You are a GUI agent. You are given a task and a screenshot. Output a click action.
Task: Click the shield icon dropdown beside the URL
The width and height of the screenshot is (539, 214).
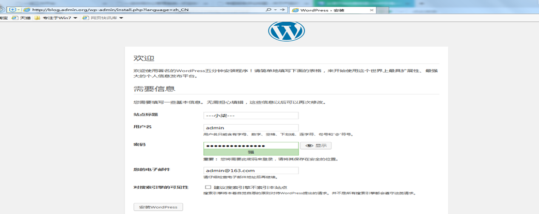tap(14, 10)
